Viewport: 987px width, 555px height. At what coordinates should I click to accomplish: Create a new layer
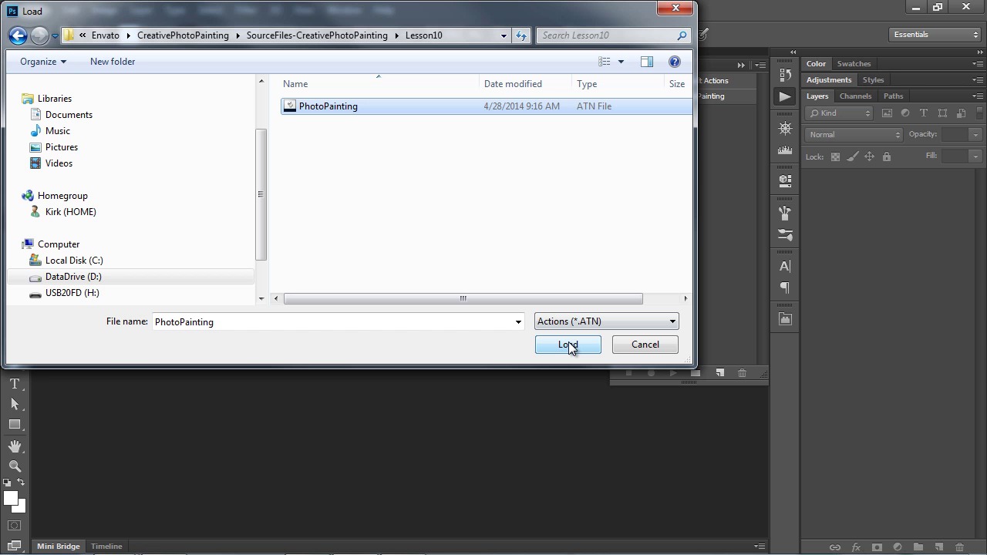point(939,547)
